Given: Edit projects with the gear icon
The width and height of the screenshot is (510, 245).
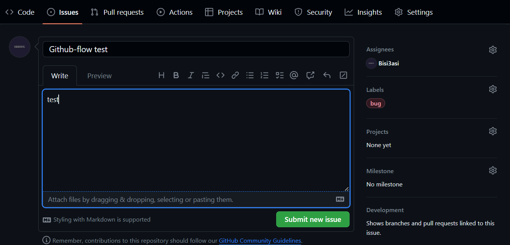Looking at the screenshot, I should pos(493,131).
